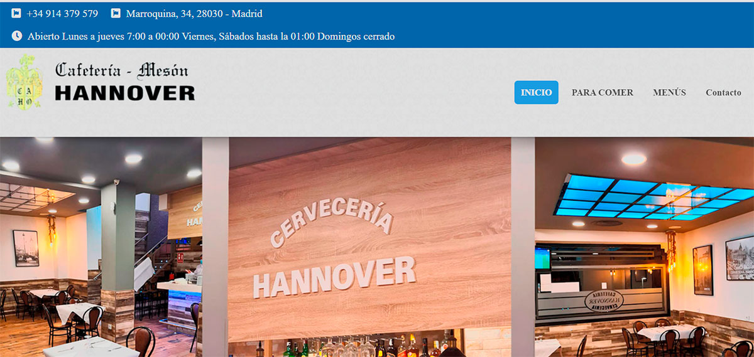Click the white-clothed table in the left dining area
Screen dimensions: 754x357
pos(75,312)
